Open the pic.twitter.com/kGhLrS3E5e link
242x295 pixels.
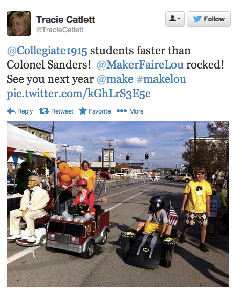click(79, 94)
